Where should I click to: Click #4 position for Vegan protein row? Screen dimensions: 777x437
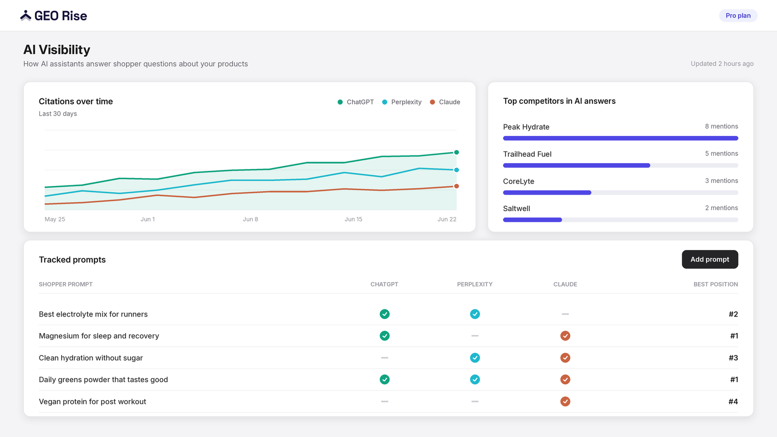point(733,402)
